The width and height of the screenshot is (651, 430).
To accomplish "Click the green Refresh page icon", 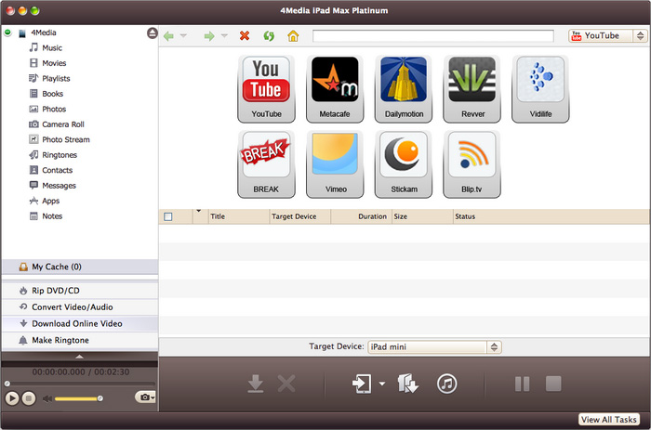I will point(269,36).
